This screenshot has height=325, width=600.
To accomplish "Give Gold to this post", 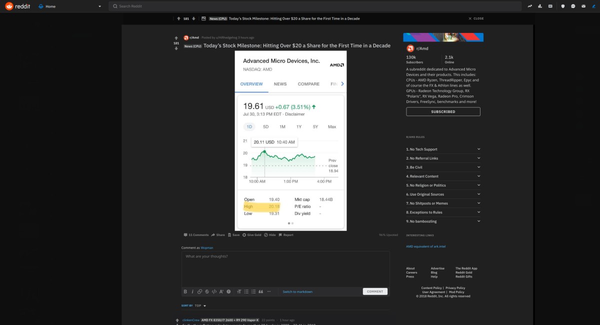I will 252,235.
